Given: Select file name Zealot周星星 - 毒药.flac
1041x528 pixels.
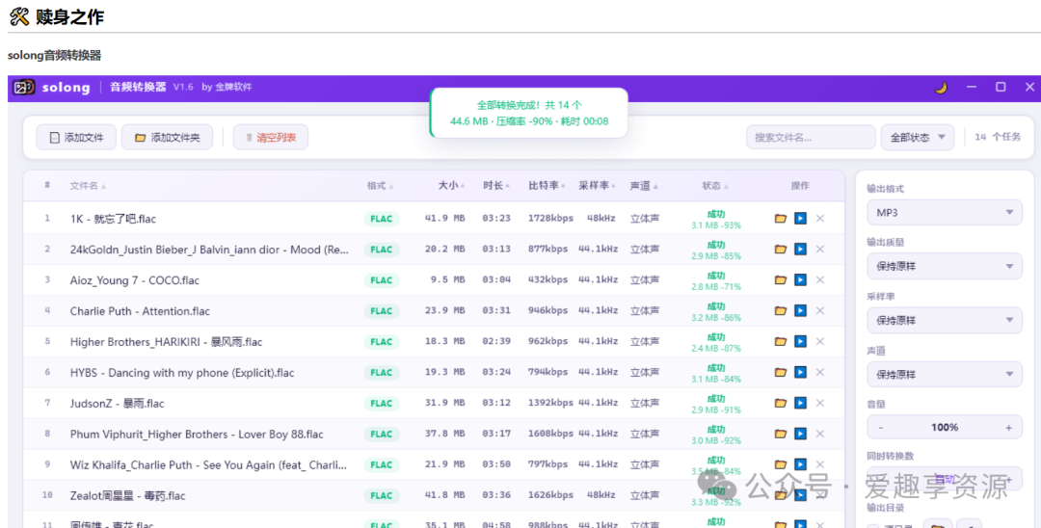Looking at the screenshot, I should click(x=128, y=495).
